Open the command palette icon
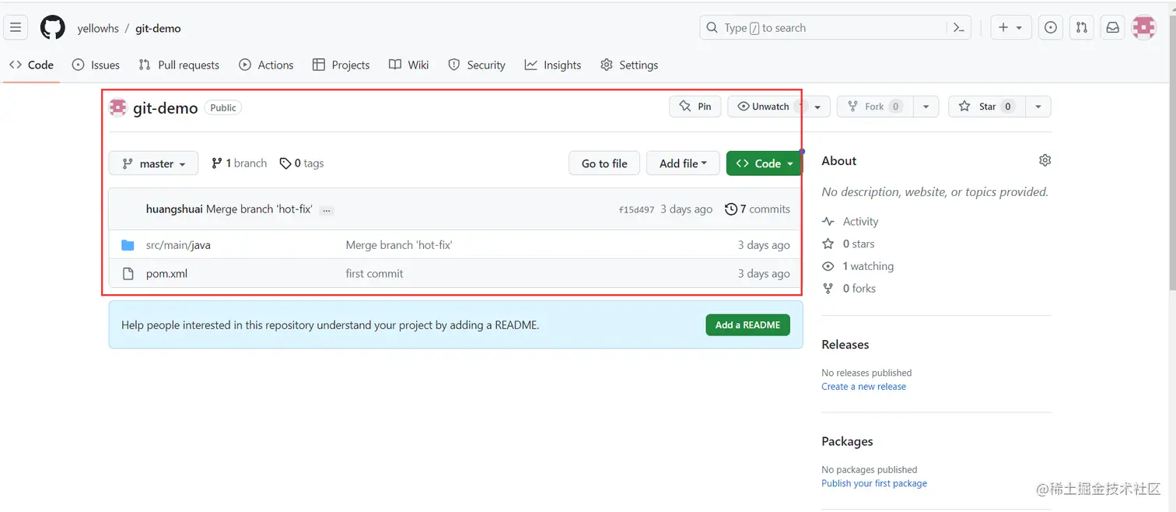 (x=959, y=28)
